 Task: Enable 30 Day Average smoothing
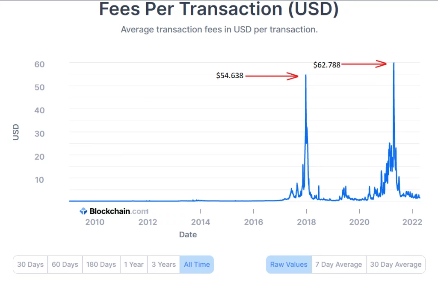396,264
